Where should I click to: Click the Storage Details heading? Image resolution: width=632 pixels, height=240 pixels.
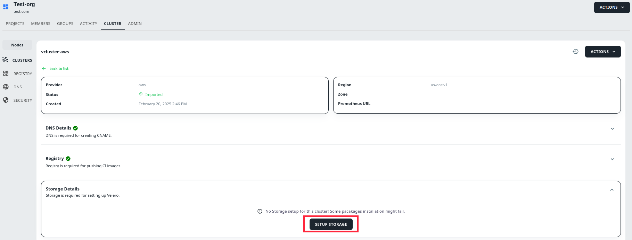(63, 189)
